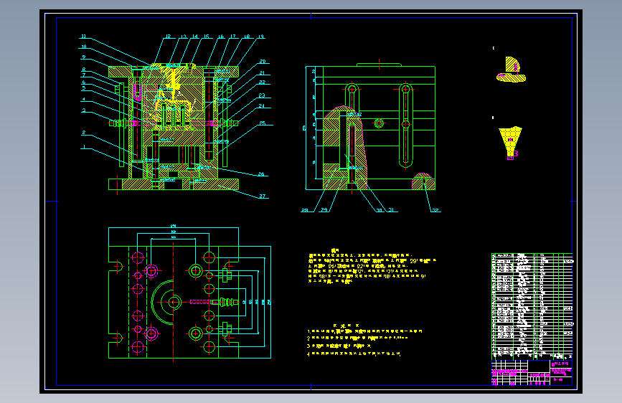622x403 pixels.
Task: Select callout number 23 right of front view
Action: [x=262, y=95]
